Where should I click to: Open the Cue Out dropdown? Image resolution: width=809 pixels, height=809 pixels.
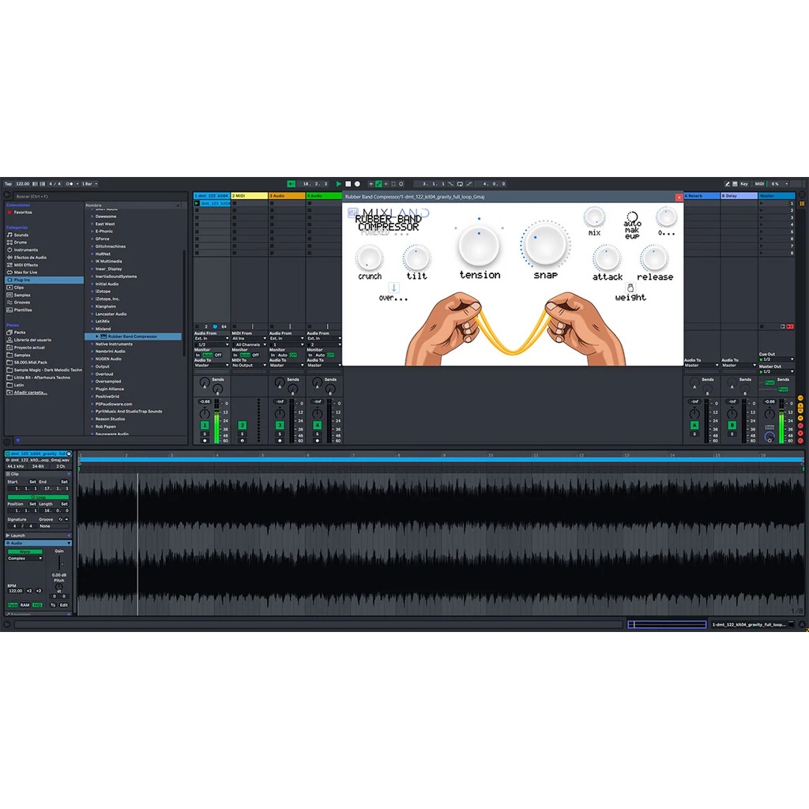(x=776, y=359)
